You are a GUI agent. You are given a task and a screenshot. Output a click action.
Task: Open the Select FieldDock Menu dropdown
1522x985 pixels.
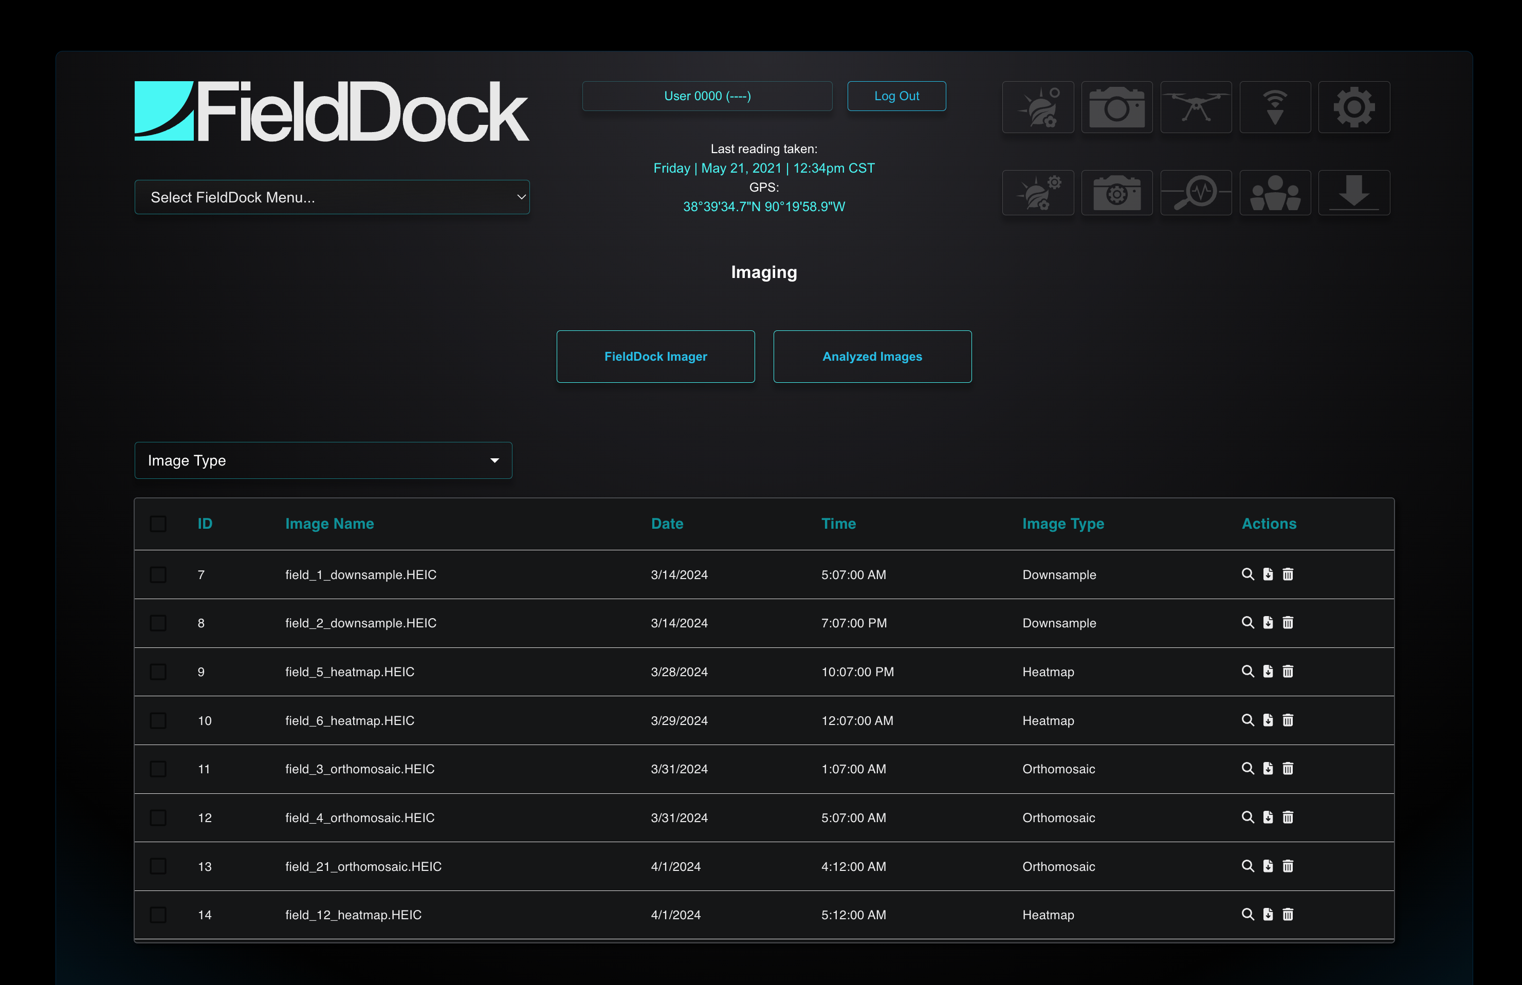coord(333,197)
